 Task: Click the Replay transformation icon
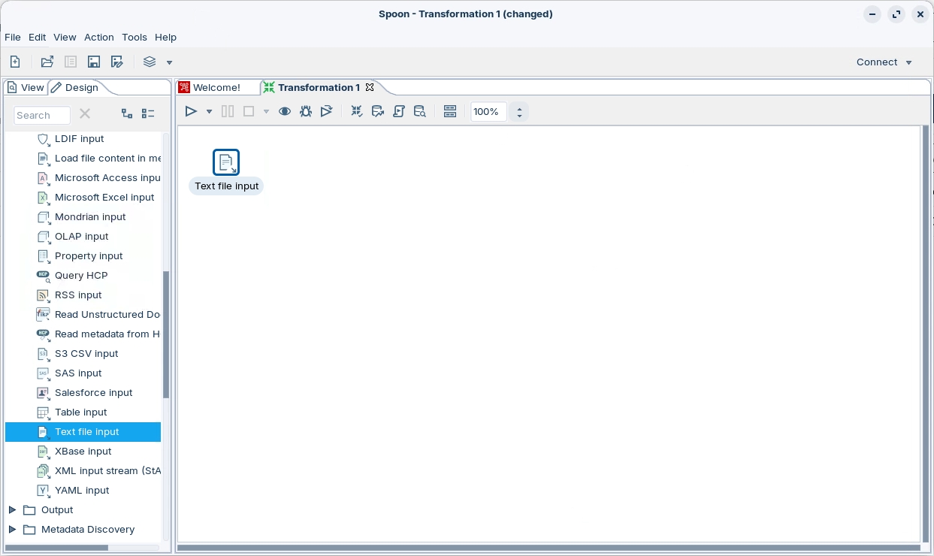(x=326, y=111)
